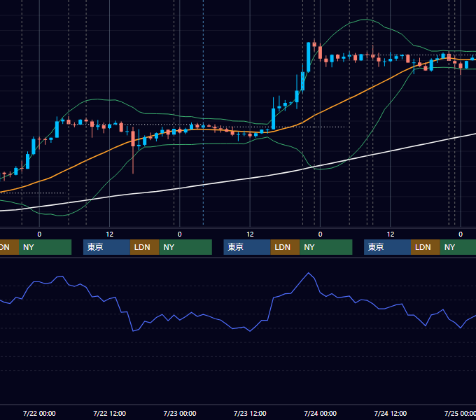Viewport: 476px width, 420px height.
Task: Click the hour label '12' above 7/22 12:00
Action: click(110, 234)
